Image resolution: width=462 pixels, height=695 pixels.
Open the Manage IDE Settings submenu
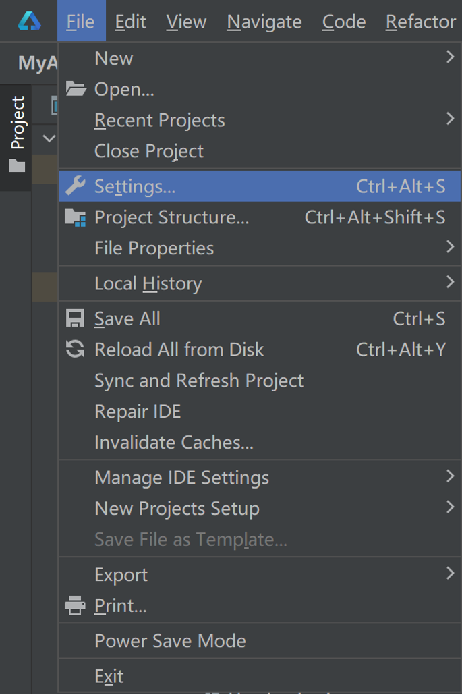pyautogui.click(x=450, y=477)
